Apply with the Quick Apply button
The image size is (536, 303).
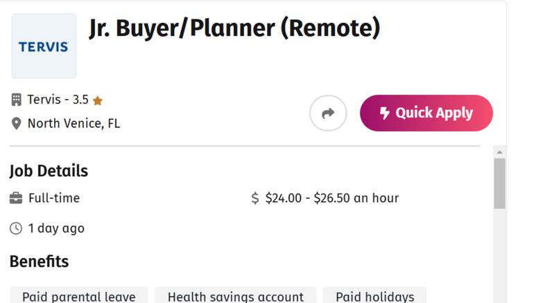426,113
